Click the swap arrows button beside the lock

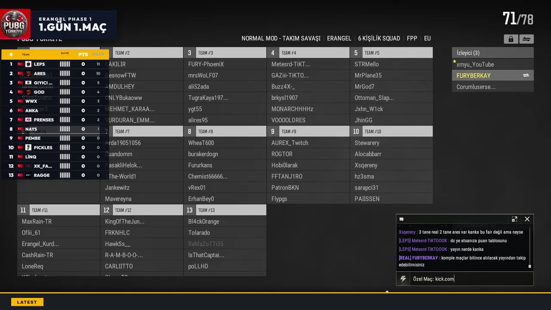coord(526,39)
